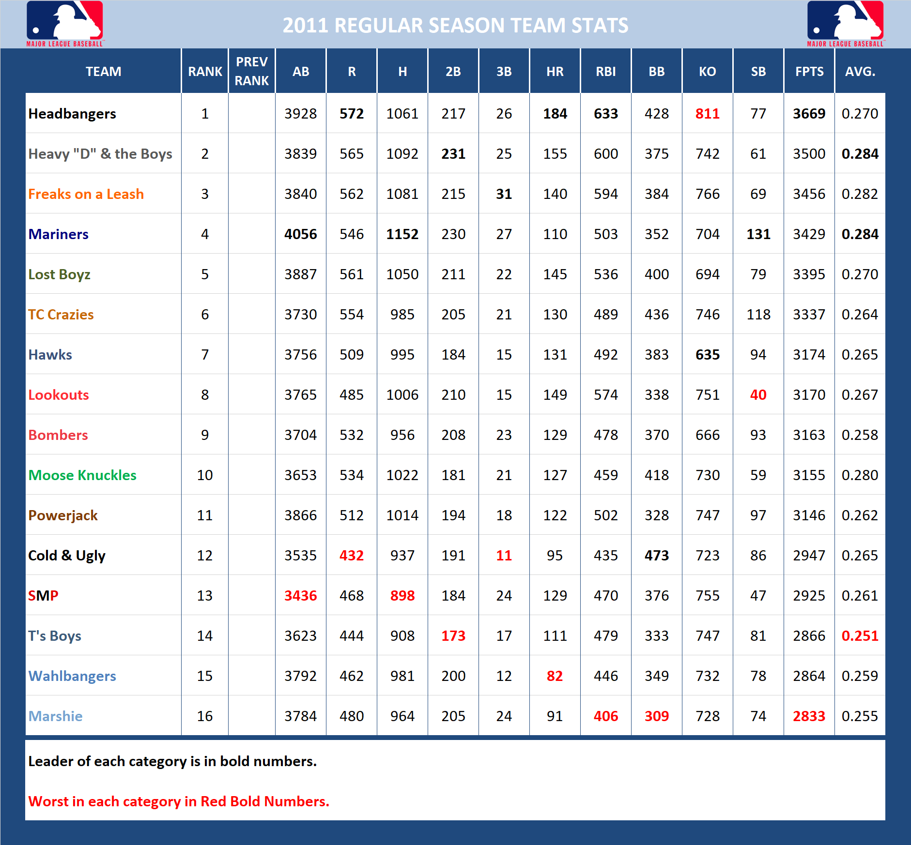Select the Wahlbangers team entry

click(x=73, y=676)
